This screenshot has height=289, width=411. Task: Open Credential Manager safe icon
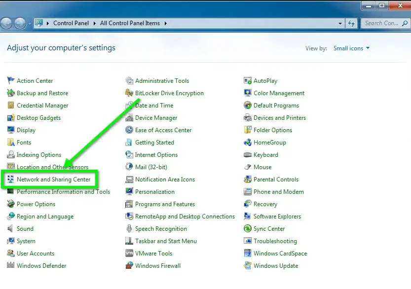[x=11, y=105]
